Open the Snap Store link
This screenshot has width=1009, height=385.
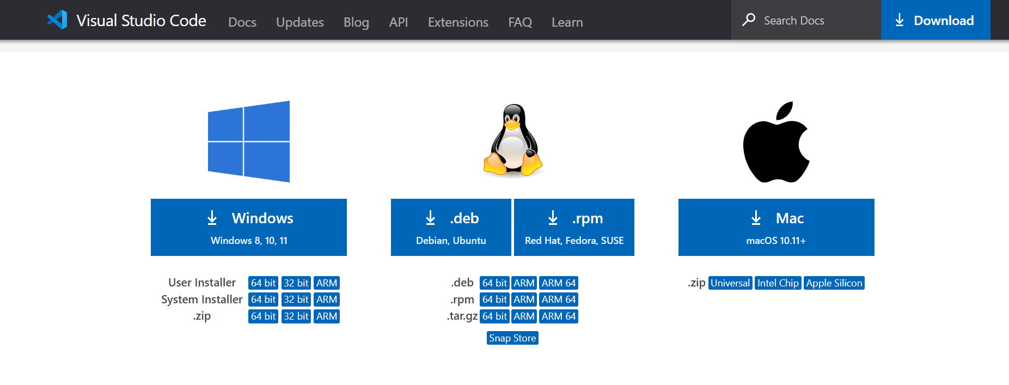(x=512, y=338)
